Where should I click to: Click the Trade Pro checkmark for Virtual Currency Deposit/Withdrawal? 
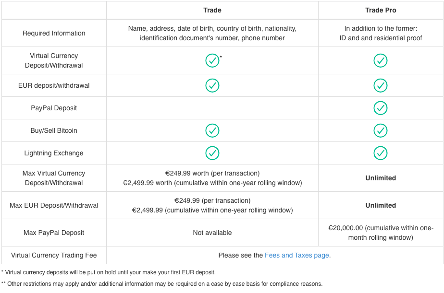coord(380,60)
